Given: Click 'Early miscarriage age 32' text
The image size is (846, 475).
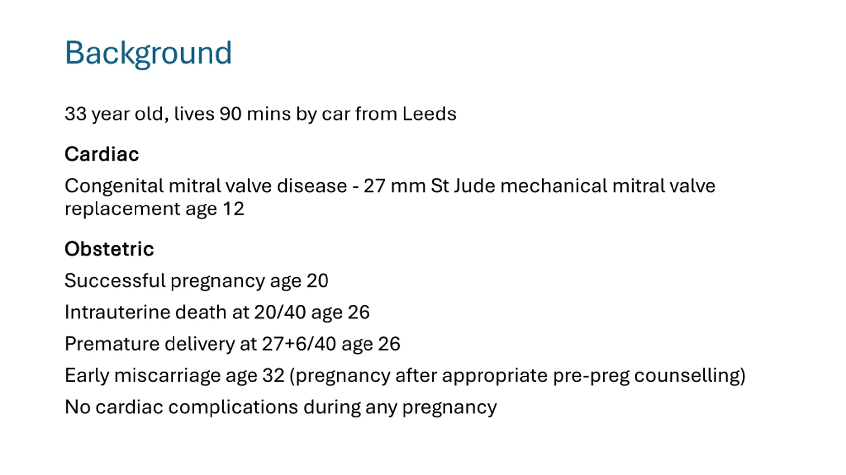Looking at the screenshot, I should (174, 376).
